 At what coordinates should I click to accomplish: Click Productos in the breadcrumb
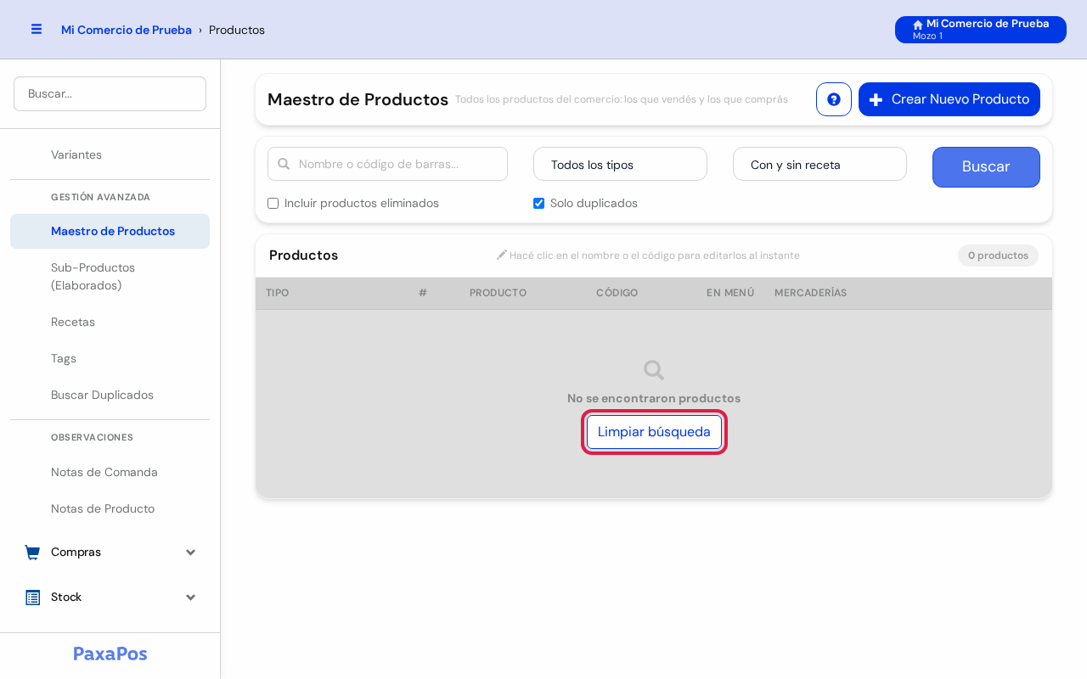coord(237,30)
